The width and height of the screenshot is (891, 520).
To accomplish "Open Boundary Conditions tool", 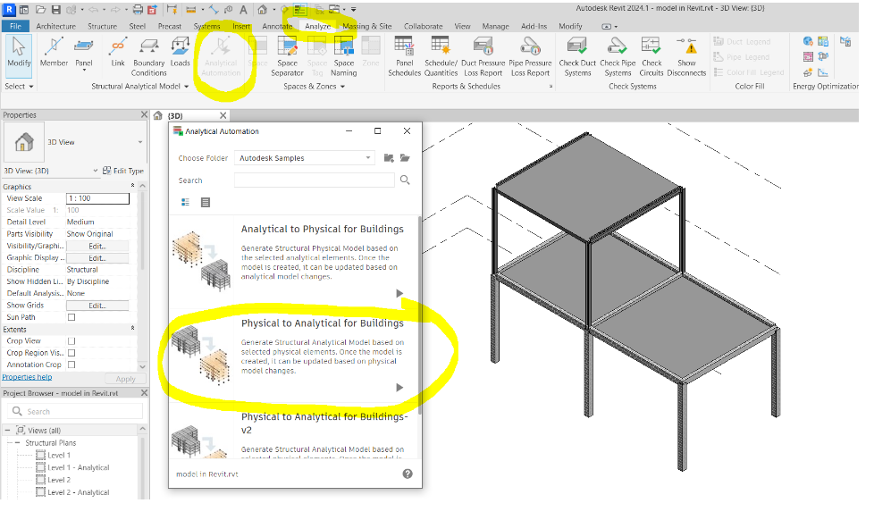I will pos(149,56).
